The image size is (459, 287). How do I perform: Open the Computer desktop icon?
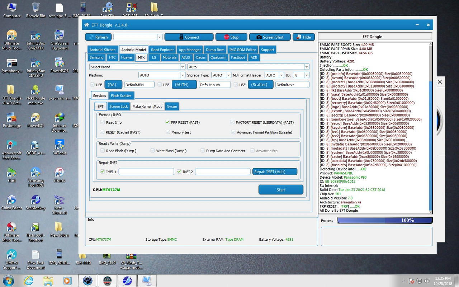click(11, 10)
